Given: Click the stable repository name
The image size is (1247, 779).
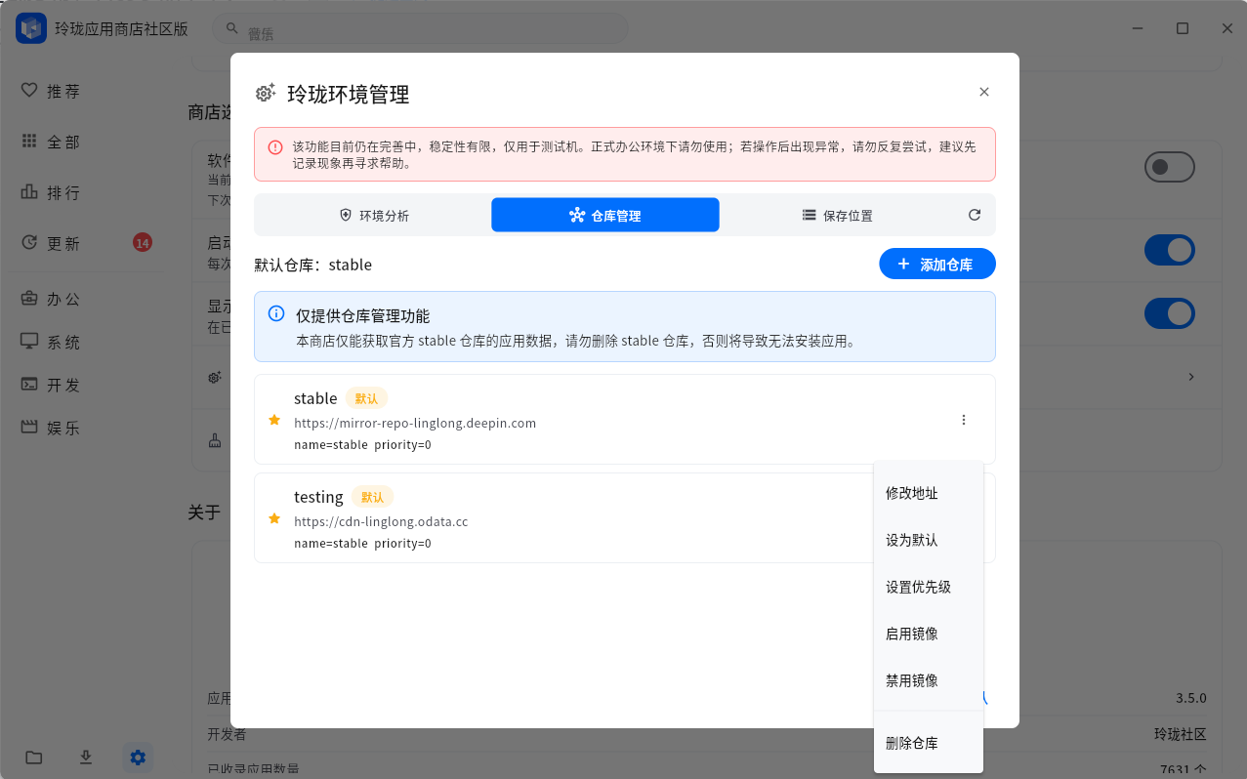Looking at the screenshot, I should click(315, 398).
